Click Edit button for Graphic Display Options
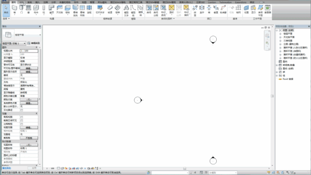 coord(29,71)
